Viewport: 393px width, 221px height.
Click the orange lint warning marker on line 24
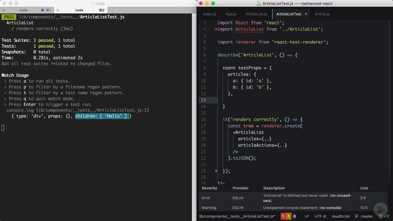(216, 171)
